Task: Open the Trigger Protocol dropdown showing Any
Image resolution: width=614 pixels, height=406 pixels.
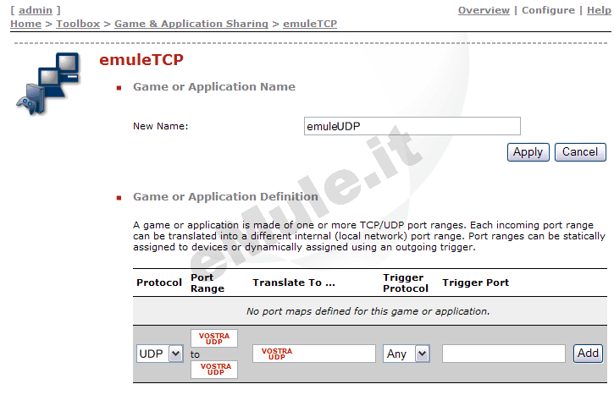Action: (407, 354)
